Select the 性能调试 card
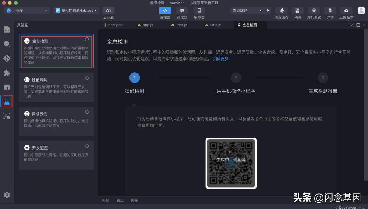This screenshot has width=368, height=209. pyautogui.click(x=56, y=87)
